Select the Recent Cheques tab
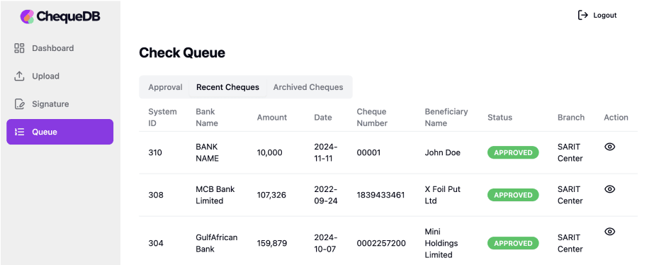 (227, 87)
